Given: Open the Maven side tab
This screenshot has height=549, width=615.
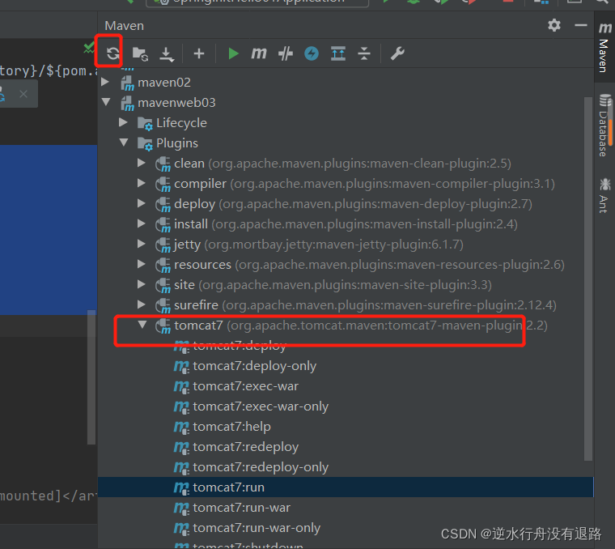Looking at the screenshot, I should [604, 47].
